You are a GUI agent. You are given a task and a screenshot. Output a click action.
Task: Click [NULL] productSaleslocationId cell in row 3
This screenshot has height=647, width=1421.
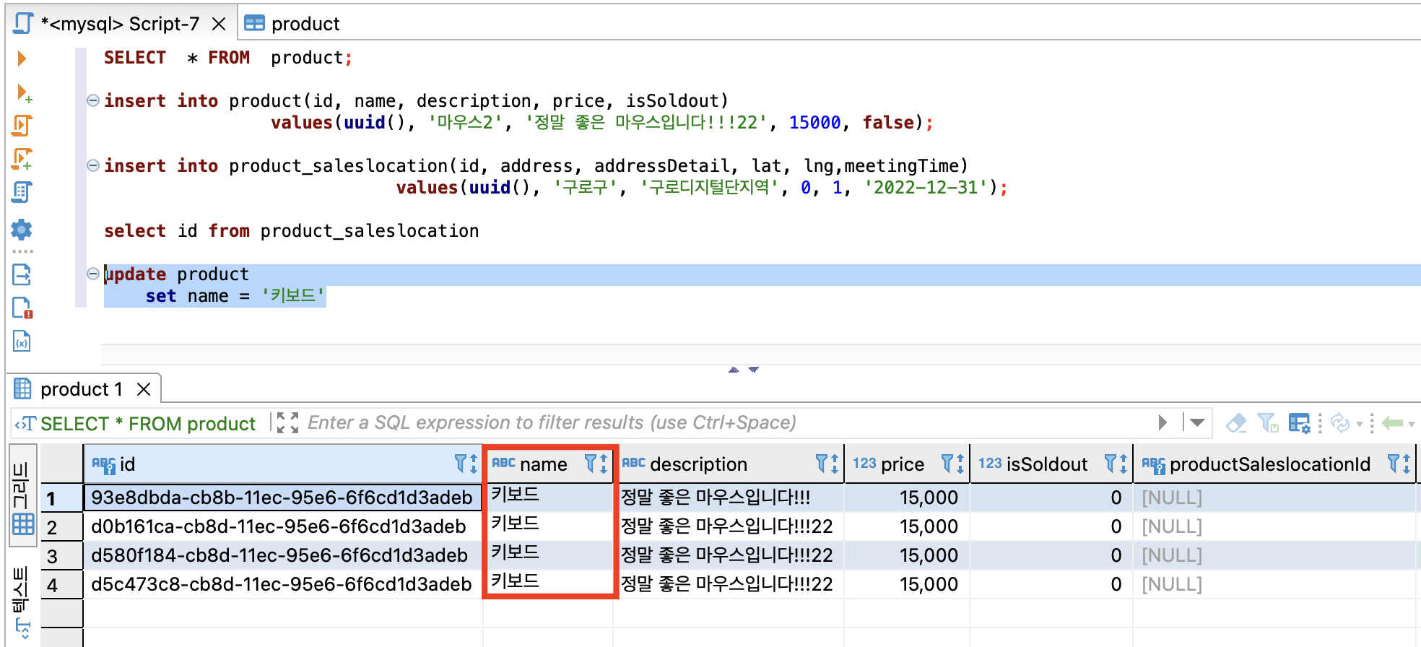click(1274, 555)
